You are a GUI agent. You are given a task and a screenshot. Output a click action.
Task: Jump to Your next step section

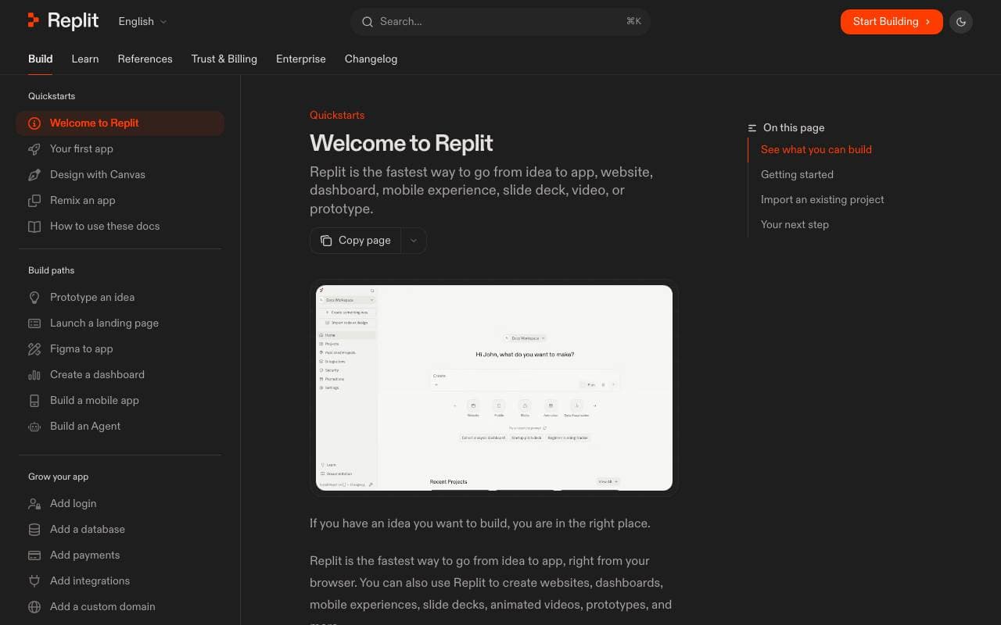(795, 224)
